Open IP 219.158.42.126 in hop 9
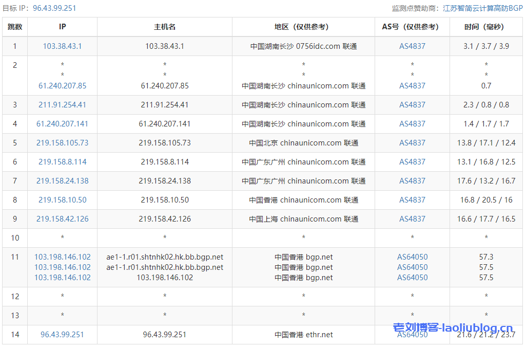Image resolution: width=526 pixels, height=347 pixels. (62, 219)
